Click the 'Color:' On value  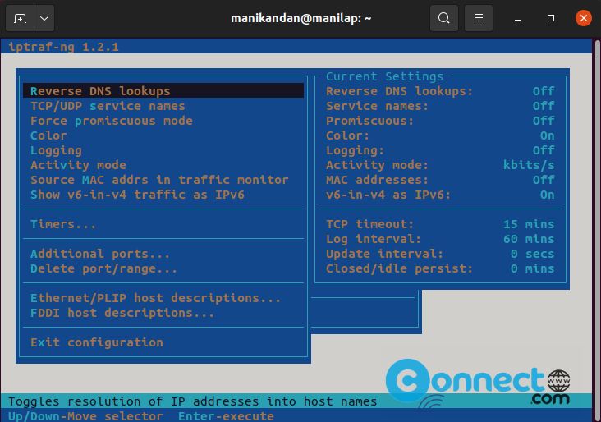[x=547, y=135]
